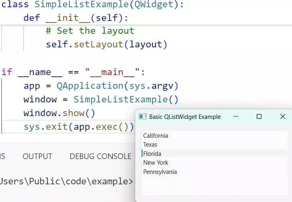Switch to the OUTPUT panel tab

(x=37, y=157)
